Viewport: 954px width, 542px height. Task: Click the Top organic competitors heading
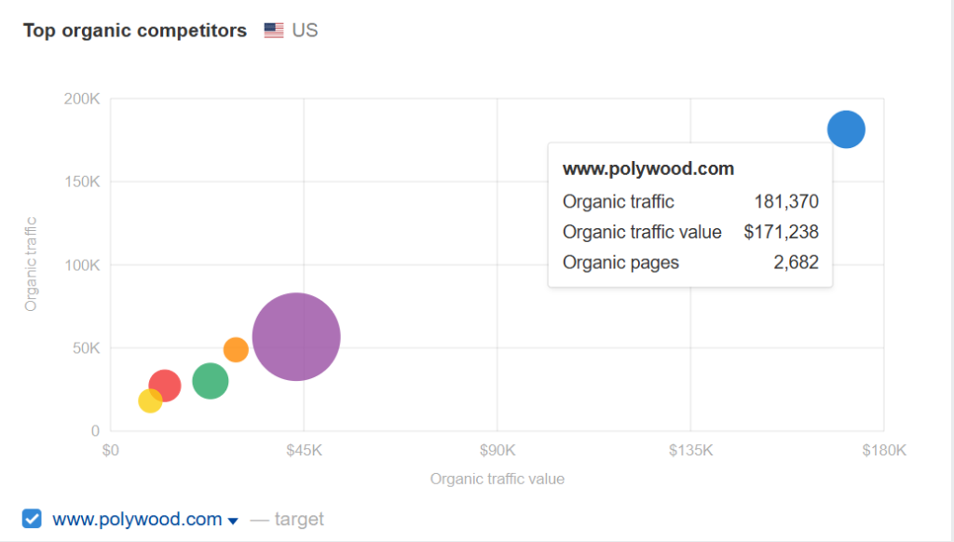tap(135, 31)
